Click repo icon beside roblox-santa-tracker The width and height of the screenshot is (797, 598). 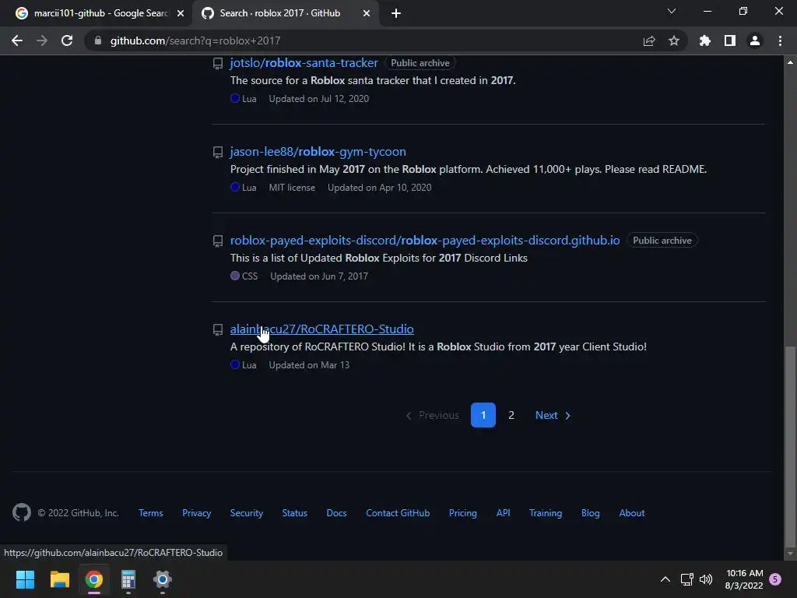218,64
